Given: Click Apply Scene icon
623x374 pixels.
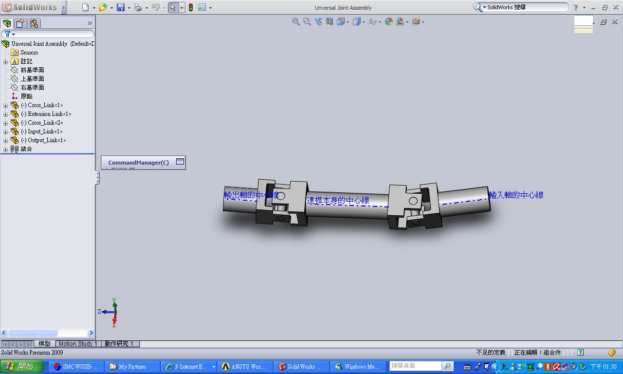Looking at the screenshot, I should tap(400, 21).
